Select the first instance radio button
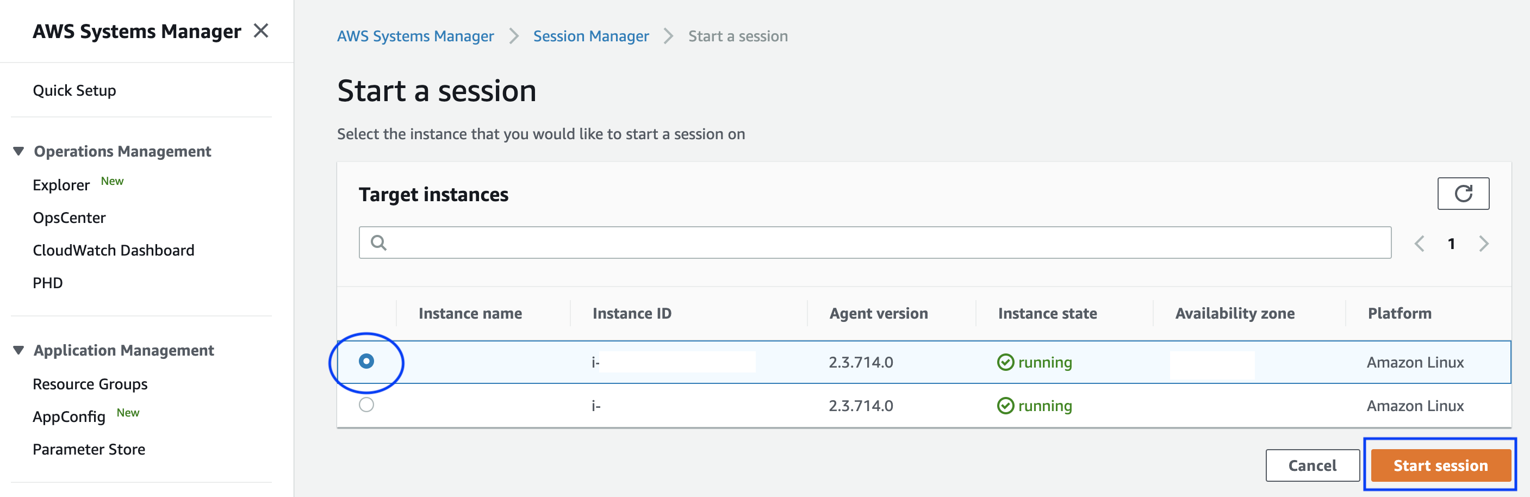 (x=366, y=361)
